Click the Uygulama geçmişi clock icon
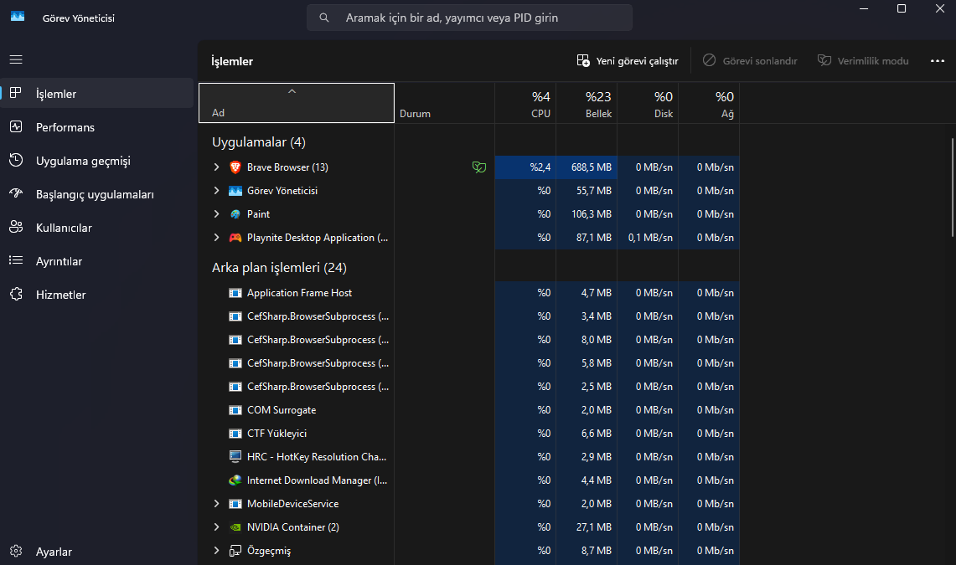Screen dimensions: 956x565 [x=16, y=160]
